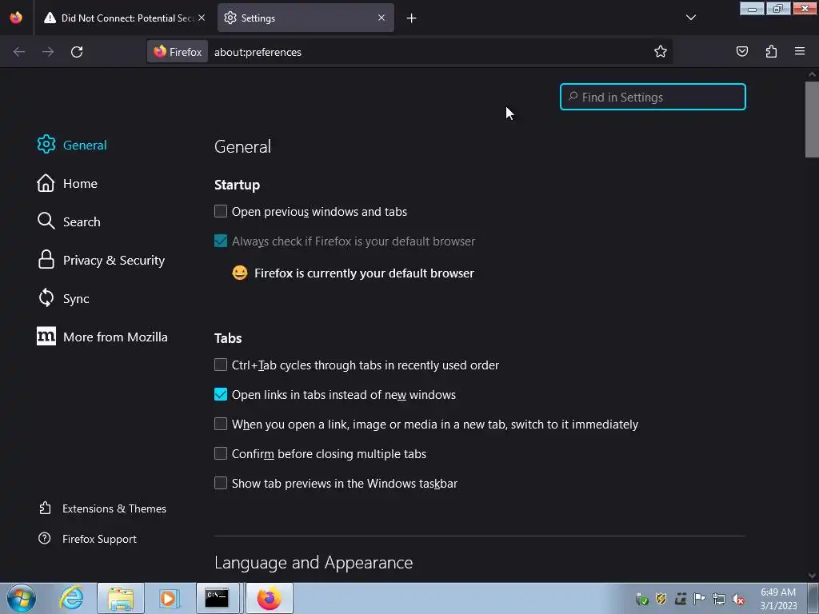
Task: Click the vertical scrollbar thumb
Action: tap(812, 119)
